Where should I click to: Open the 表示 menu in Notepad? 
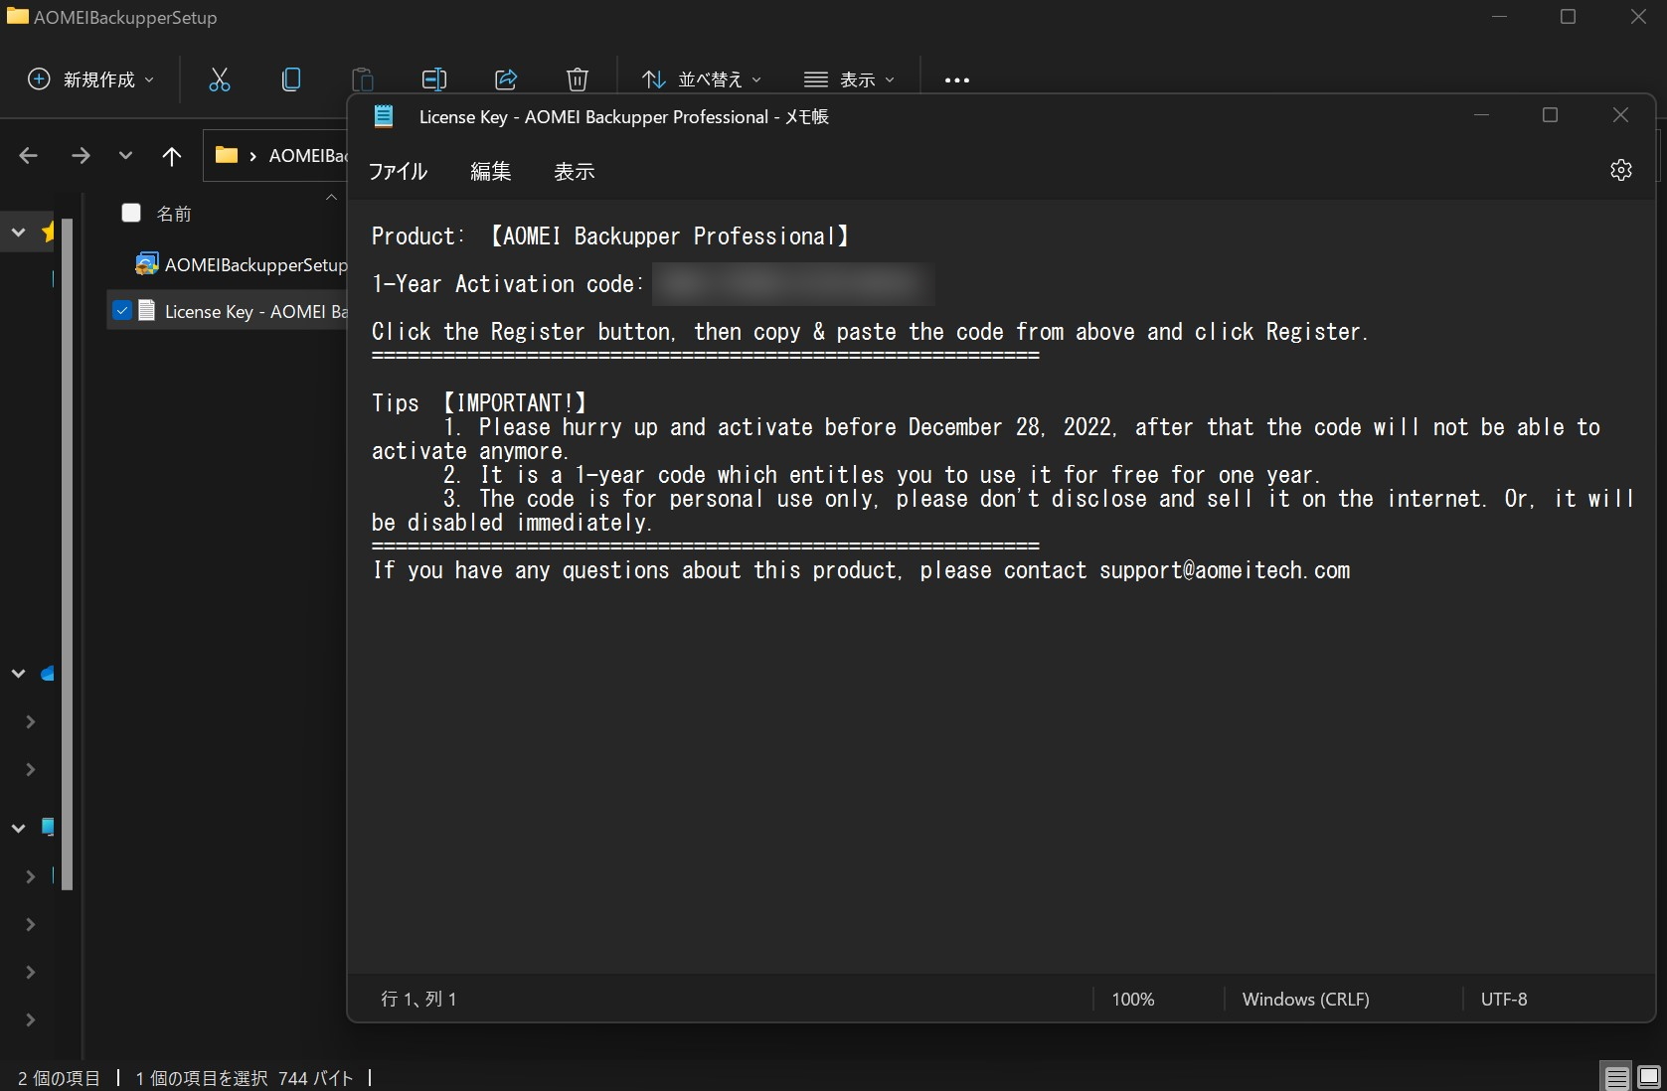(575, 171)
